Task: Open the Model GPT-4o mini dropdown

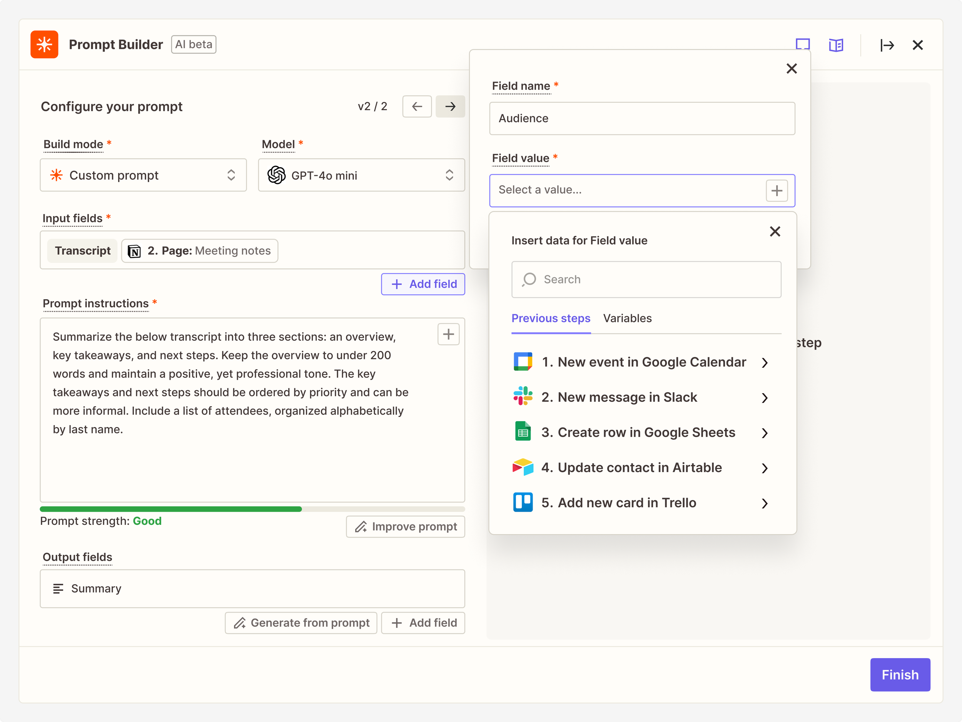Action: (x=361, y=175)
